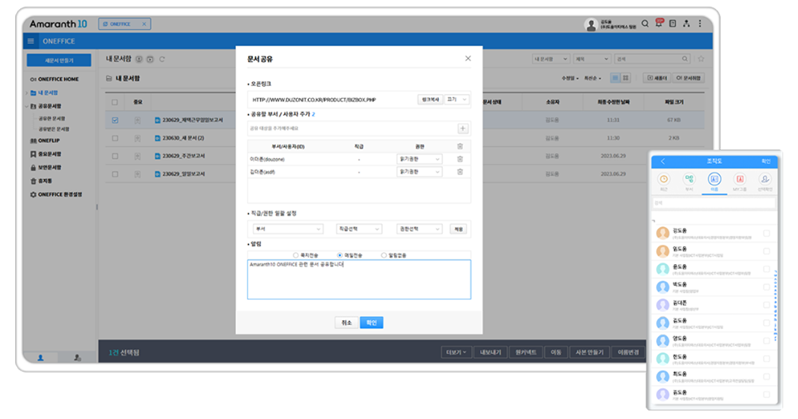The width and height of the screenshot is (798, 419).
Task: Open the 직급선택 dropdown
Action: click(358, 229)
